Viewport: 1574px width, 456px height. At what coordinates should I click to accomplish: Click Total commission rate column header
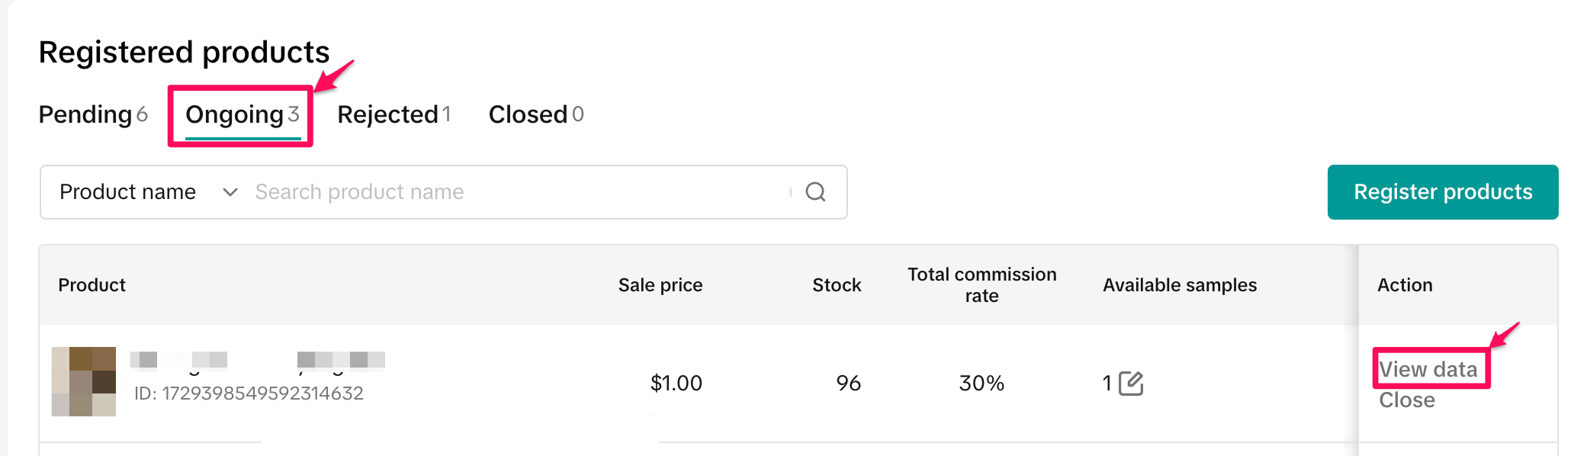click(x=981, y=285)
